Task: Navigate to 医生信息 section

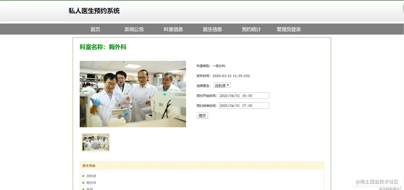Action: 212,29
